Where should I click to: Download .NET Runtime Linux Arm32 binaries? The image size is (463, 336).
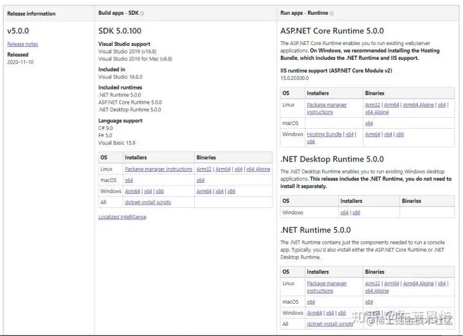[372, 283]
